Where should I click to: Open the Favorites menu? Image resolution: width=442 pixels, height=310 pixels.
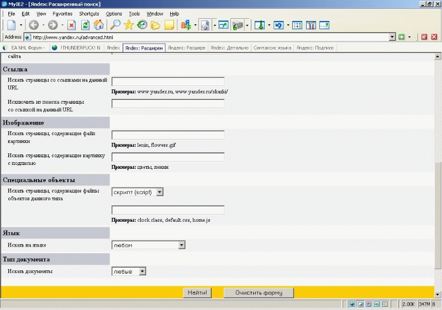tap(62, 13)
